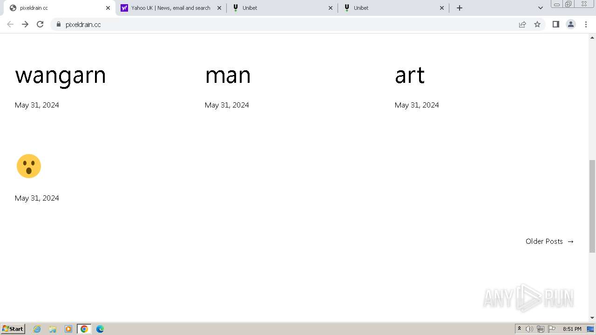The height and width of the screenshot is (335, 596).
Task: Open Windows Media Player from the taskbar
Action: (x=68, y=329)
